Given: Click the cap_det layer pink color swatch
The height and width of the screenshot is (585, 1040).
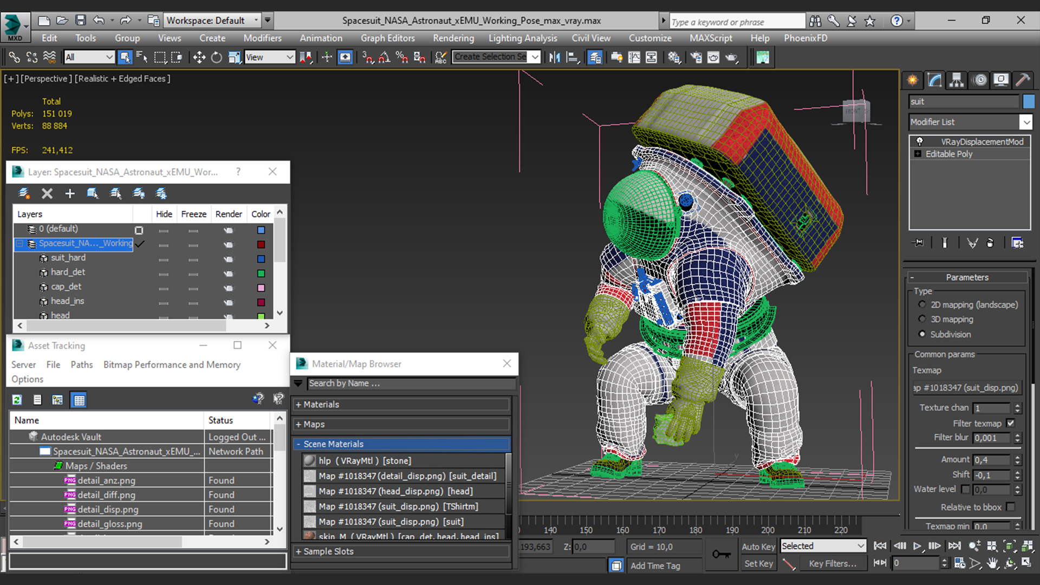Looking at the screenshot, I should [x=261, y=288].
